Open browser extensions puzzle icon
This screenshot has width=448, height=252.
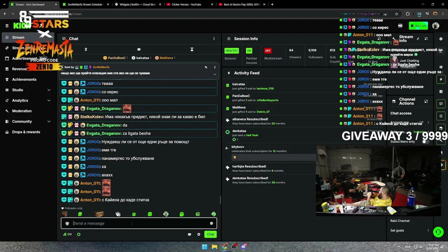pos(408,14)
